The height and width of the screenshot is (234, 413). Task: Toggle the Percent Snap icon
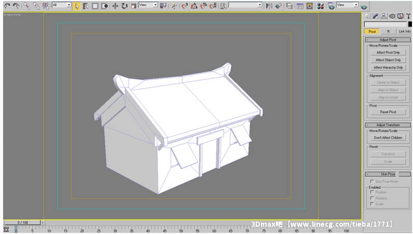[204, 6]
